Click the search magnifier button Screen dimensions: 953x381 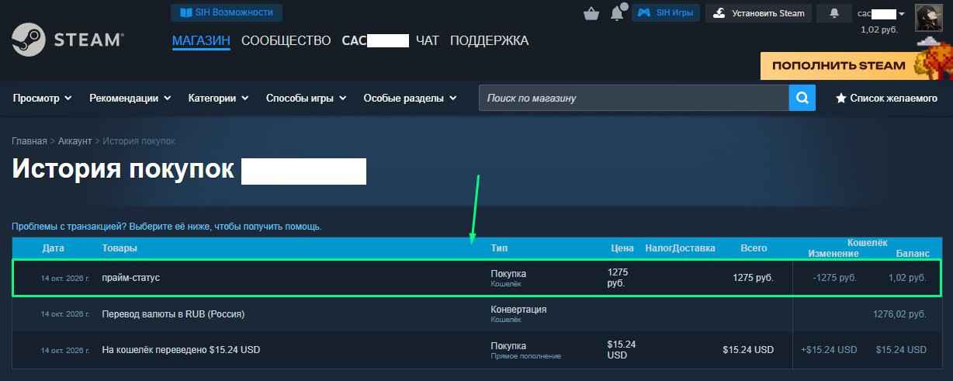point(802,99)
